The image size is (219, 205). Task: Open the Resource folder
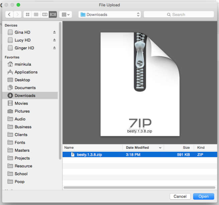click(30, 166)
